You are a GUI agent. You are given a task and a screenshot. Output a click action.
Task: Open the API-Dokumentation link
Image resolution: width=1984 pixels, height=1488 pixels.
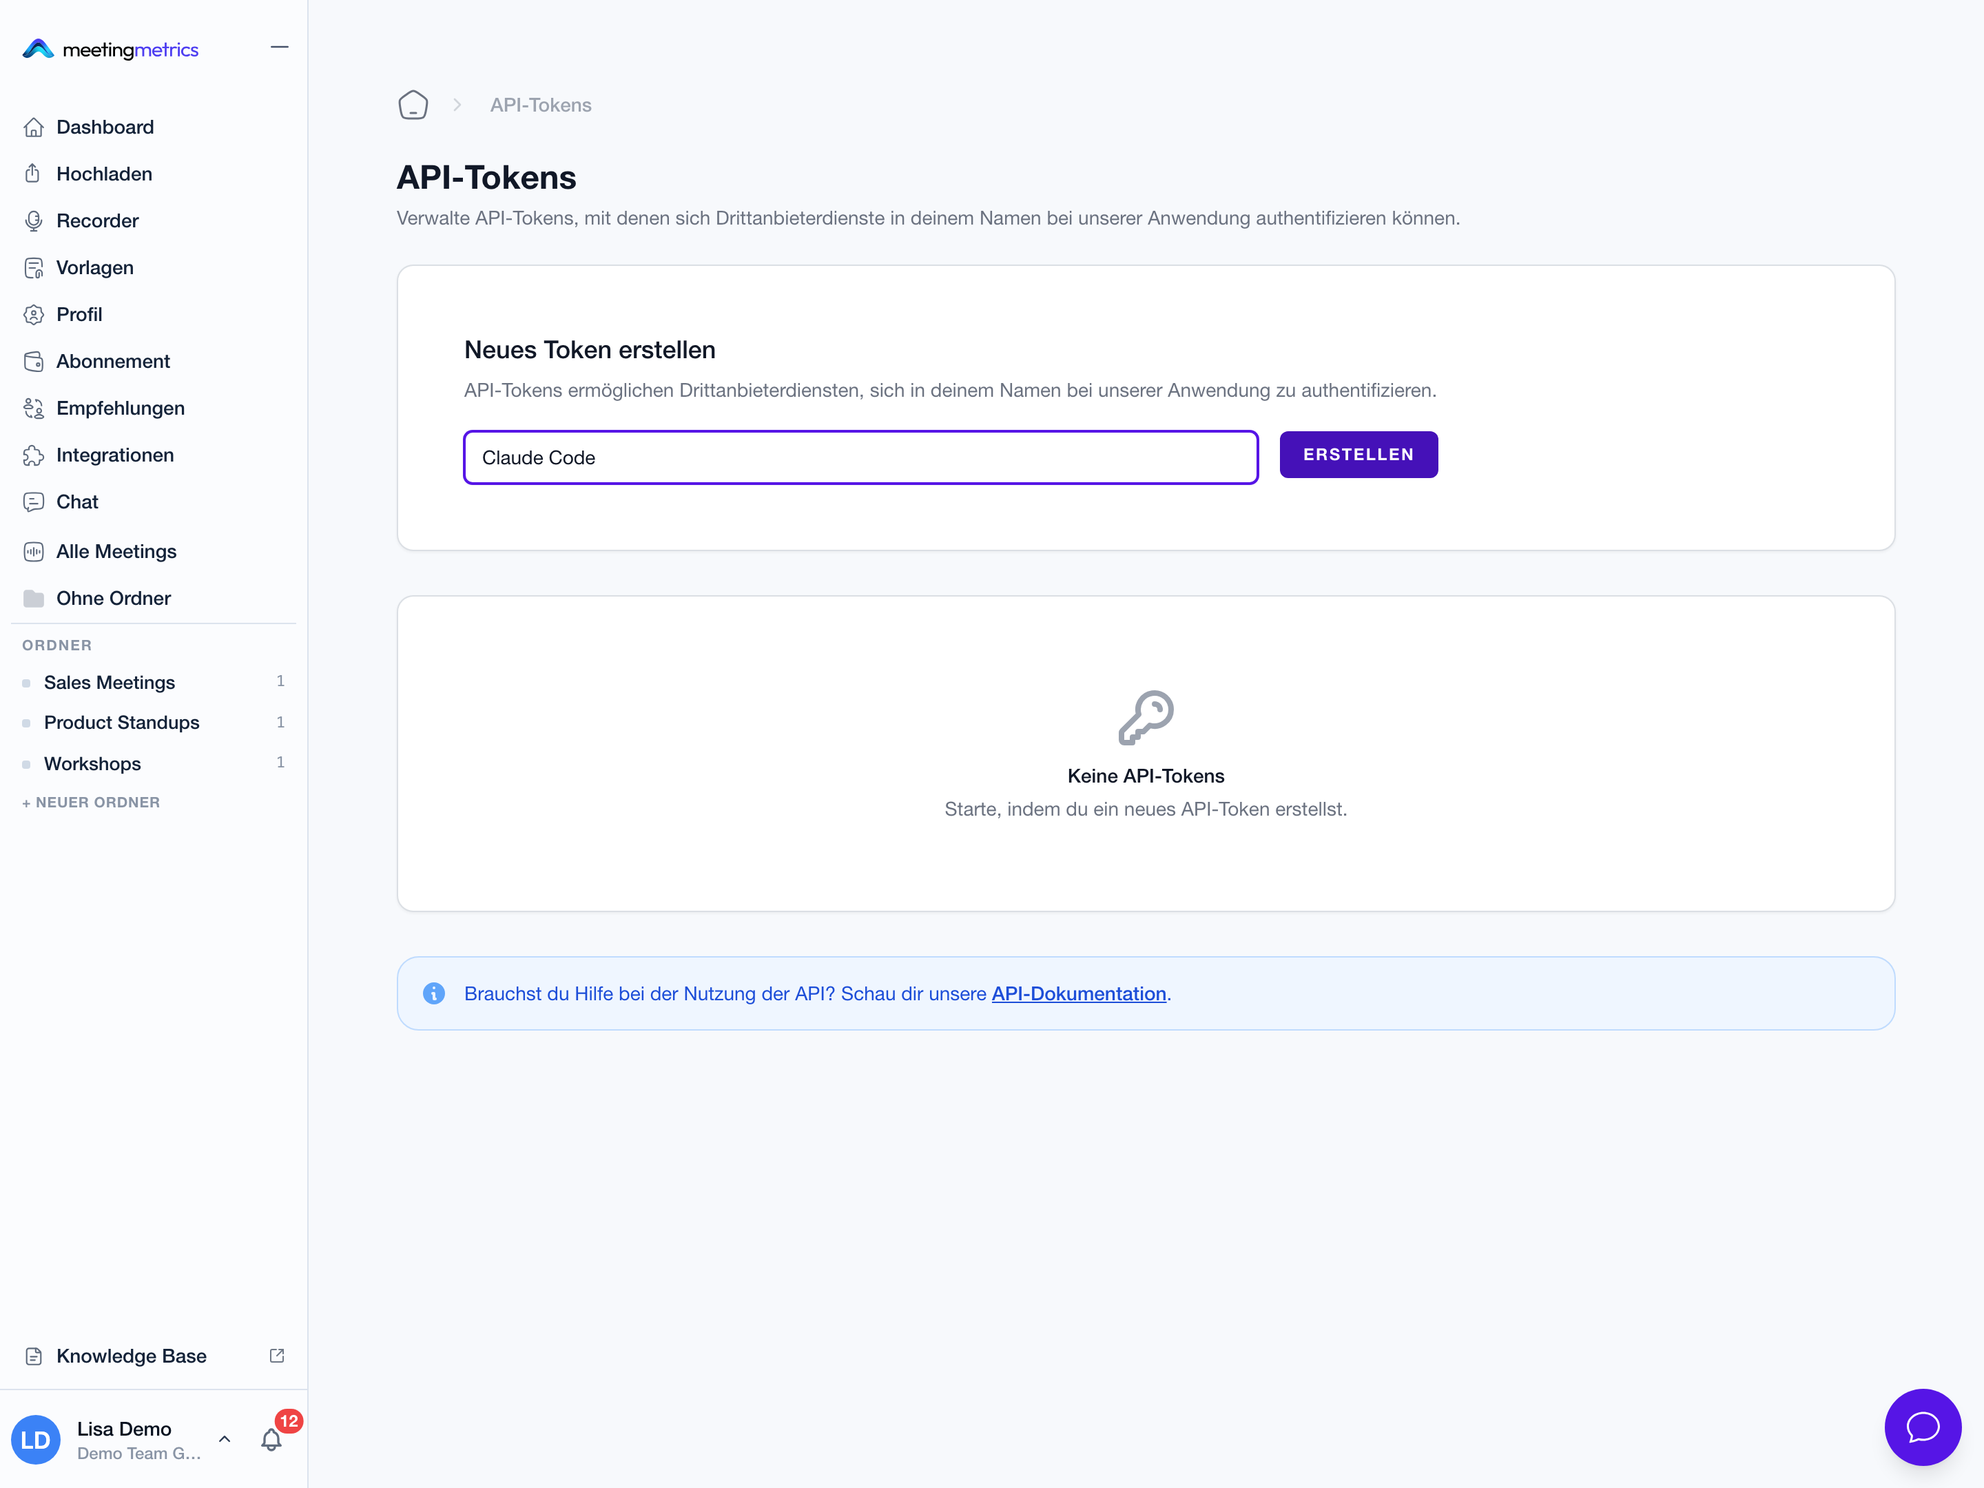[1078, 994]
